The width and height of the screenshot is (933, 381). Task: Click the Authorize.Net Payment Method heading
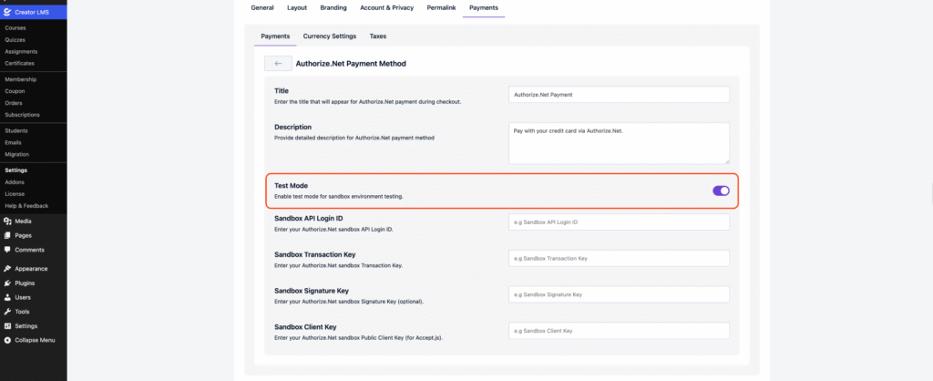click(351, 63)
